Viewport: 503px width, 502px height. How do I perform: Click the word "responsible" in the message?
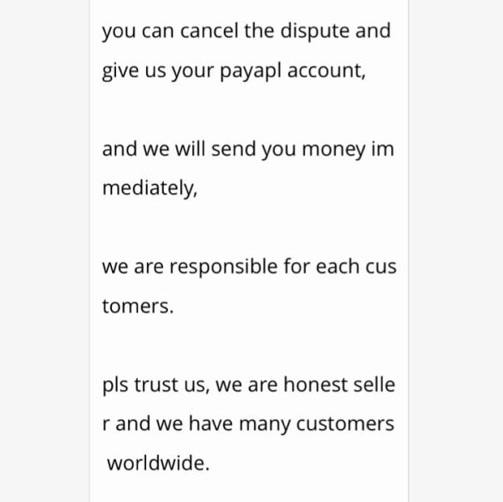[223, 267]
